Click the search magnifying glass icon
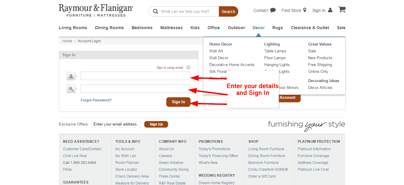 [156, 11]
